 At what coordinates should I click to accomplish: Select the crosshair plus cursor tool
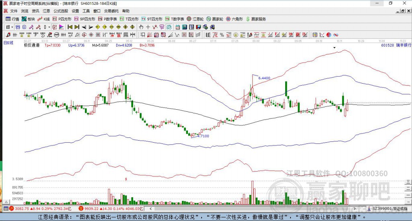[148, 27]
